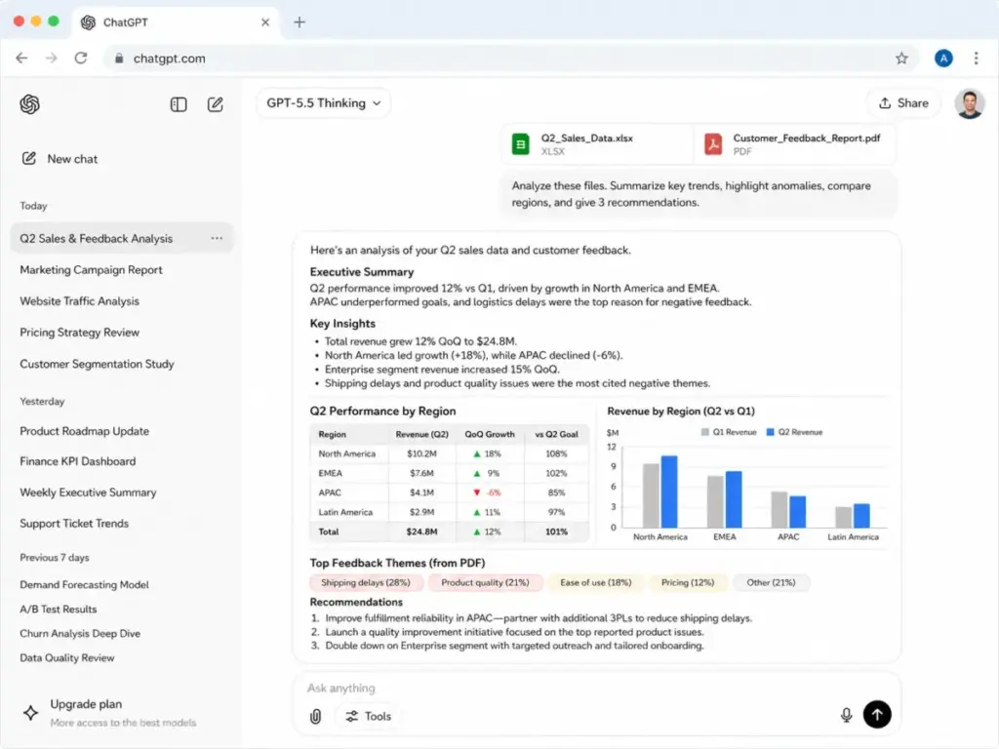
Task: Click the Product quality (21%) tag
Action: pyautogui.click(x=485, y=583)
